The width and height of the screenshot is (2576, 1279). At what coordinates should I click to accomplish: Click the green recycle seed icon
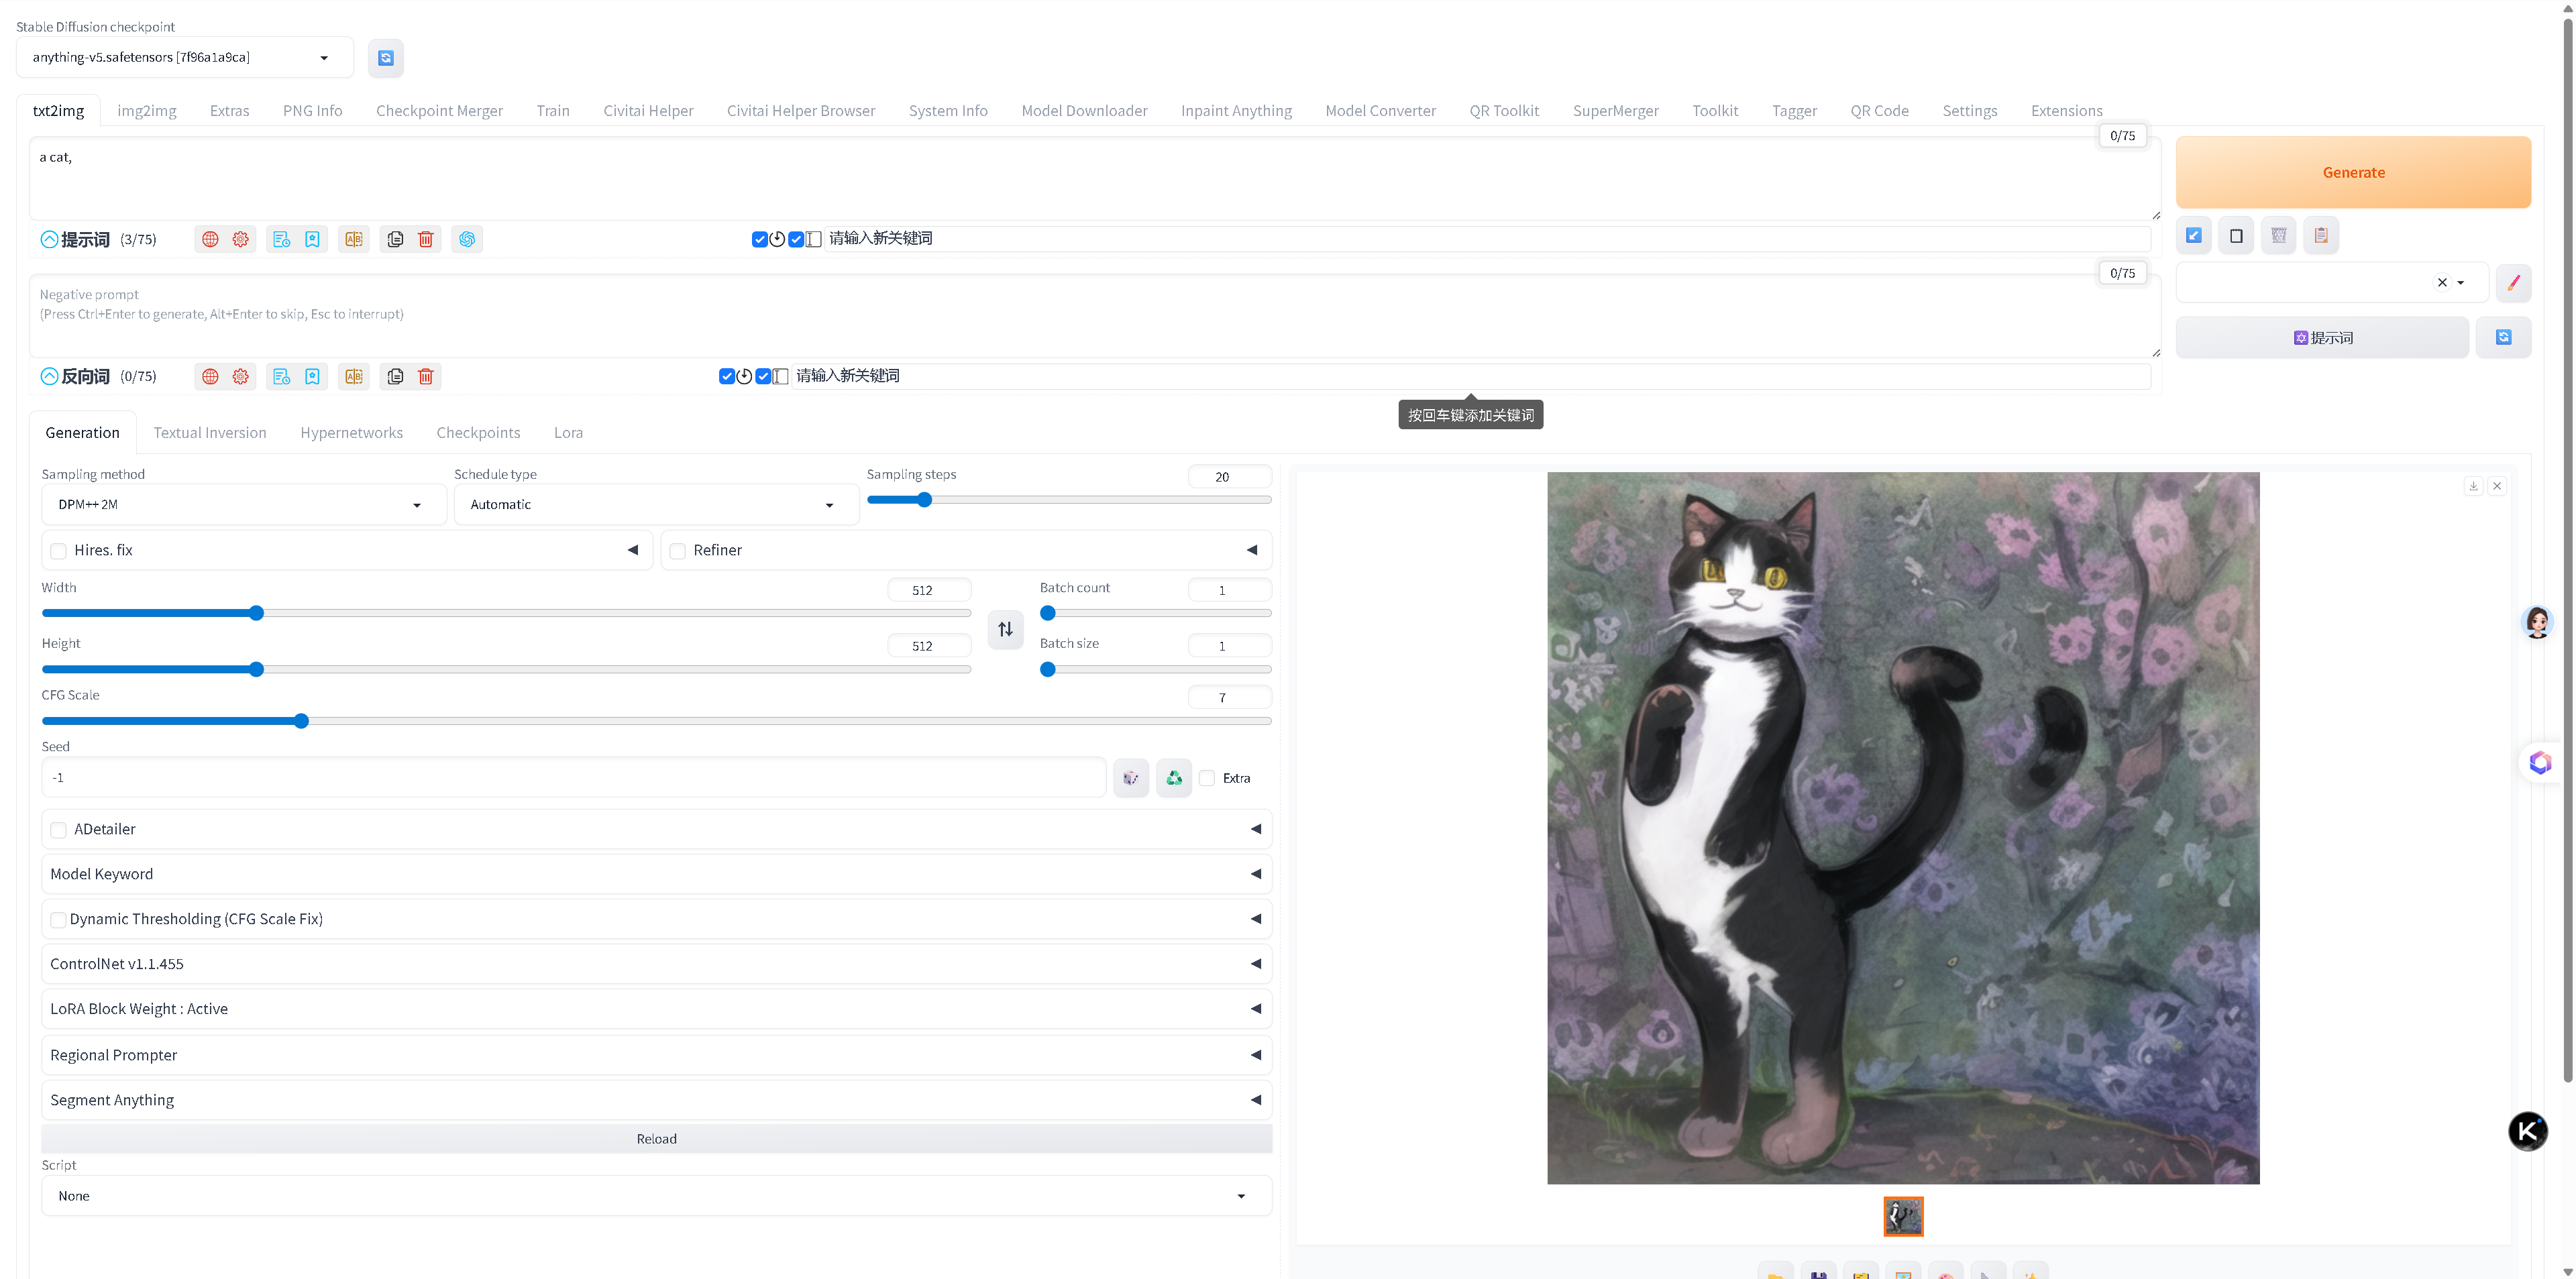1174,778
